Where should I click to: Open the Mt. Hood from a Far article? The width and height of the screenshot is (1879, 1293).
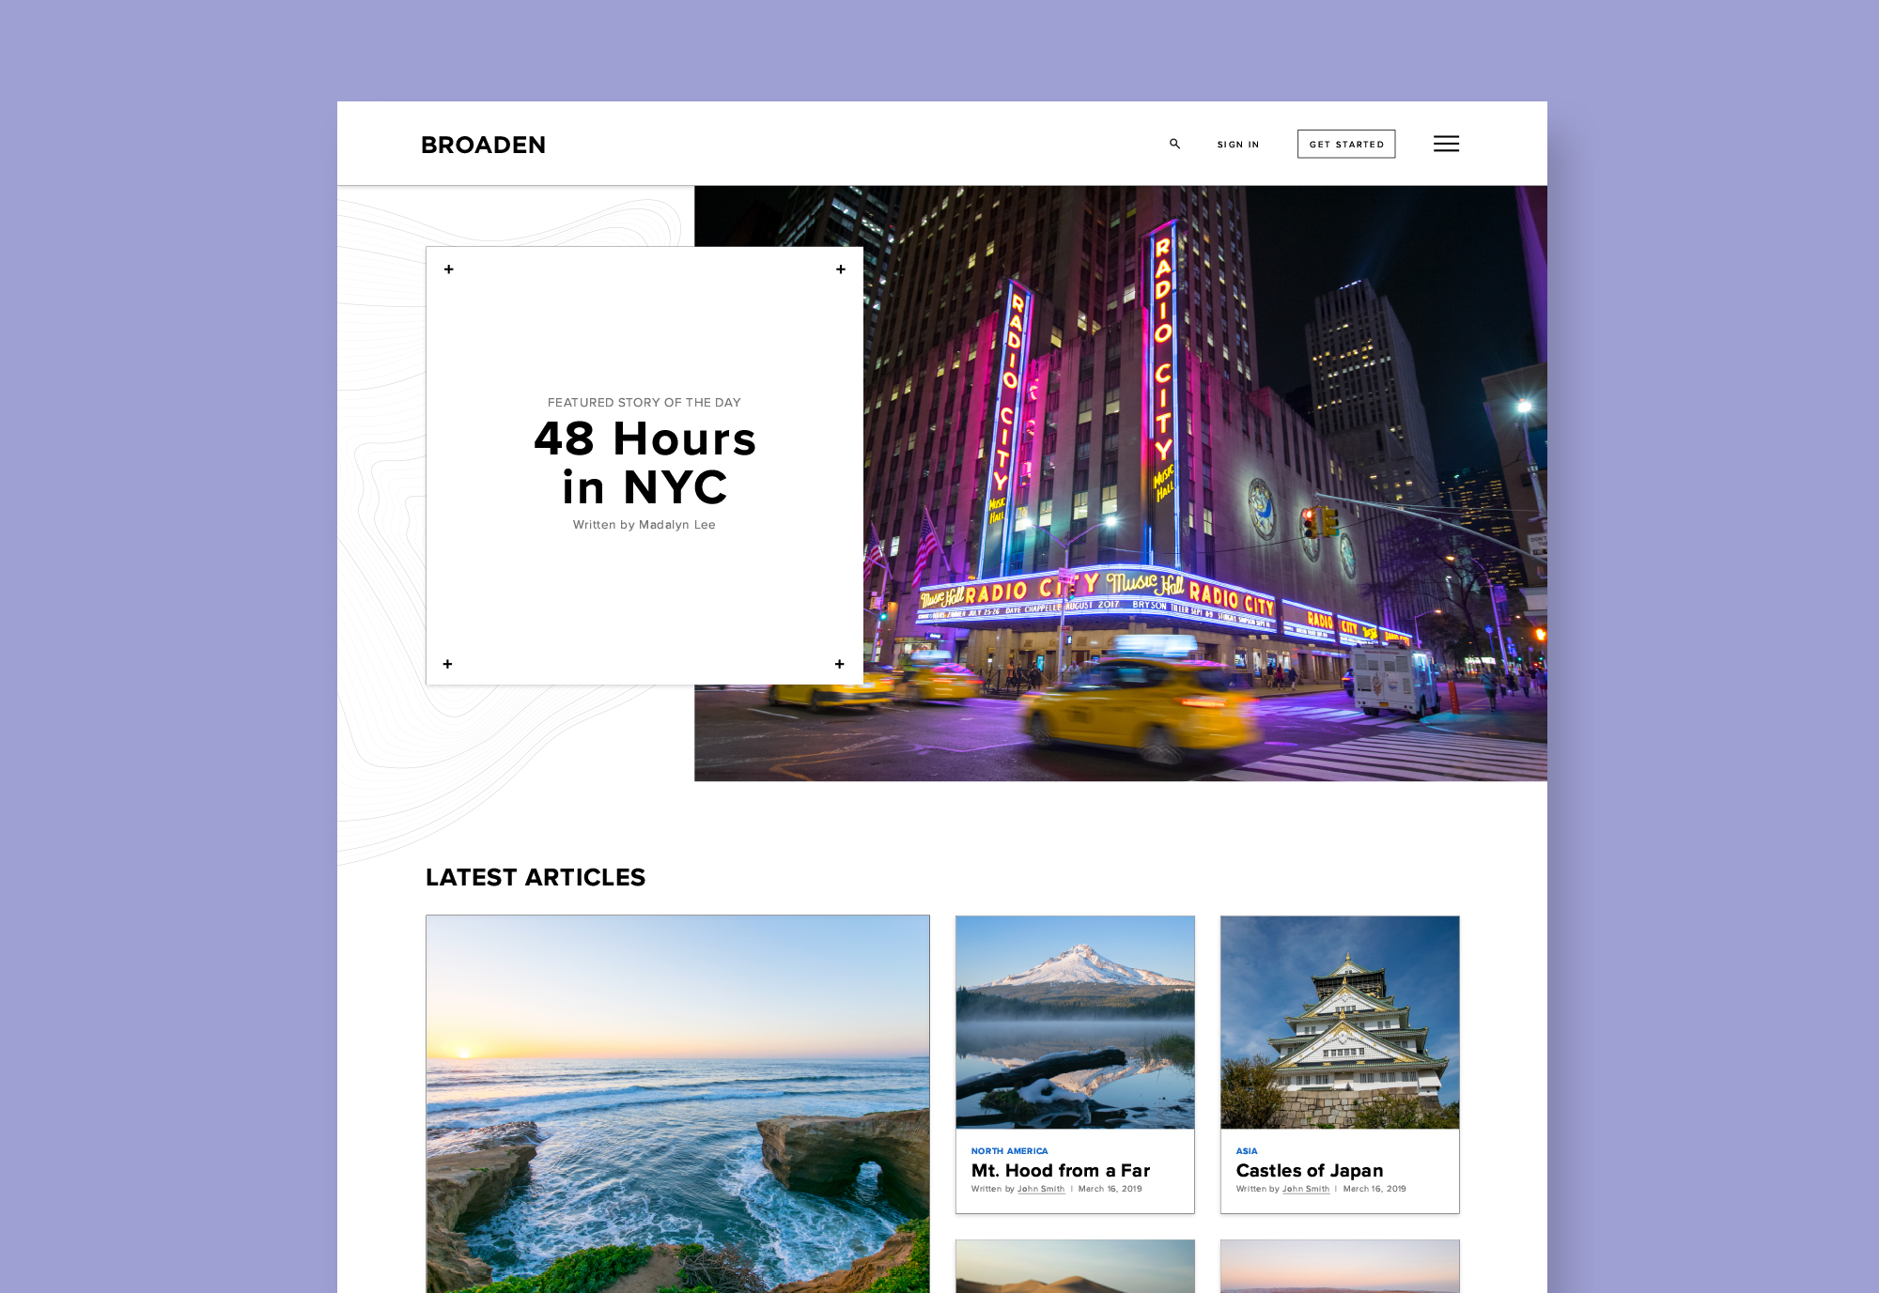tap(1060, 1170)
